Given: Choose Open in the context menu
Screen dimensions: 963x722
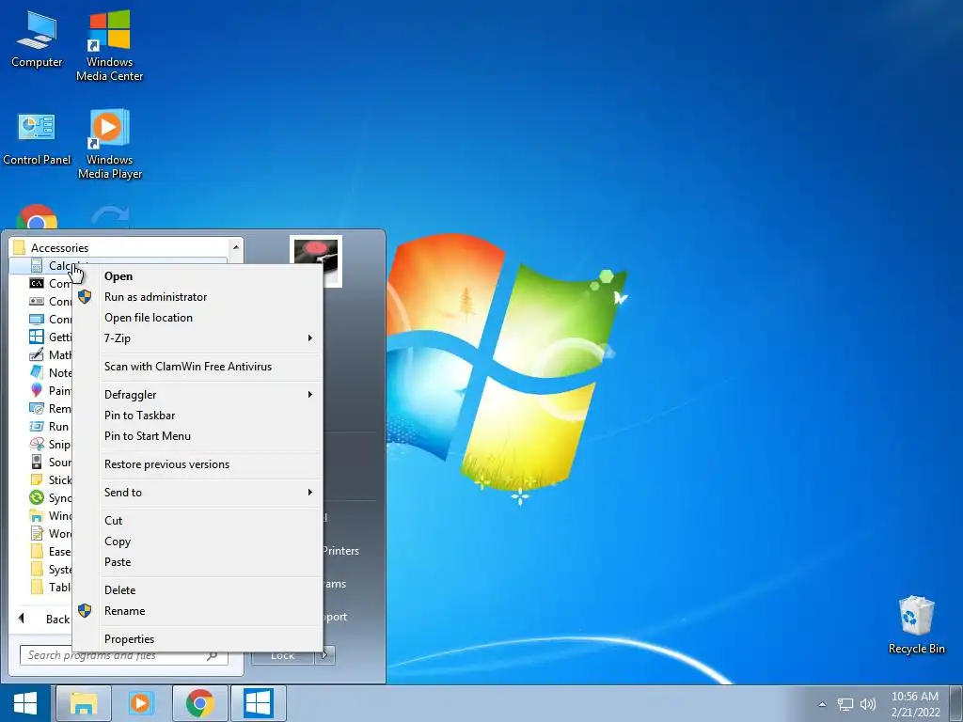Looking at the screenshot, I should click(x=197, y=276).
